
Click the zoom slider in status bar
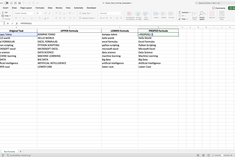click(222, 155)
